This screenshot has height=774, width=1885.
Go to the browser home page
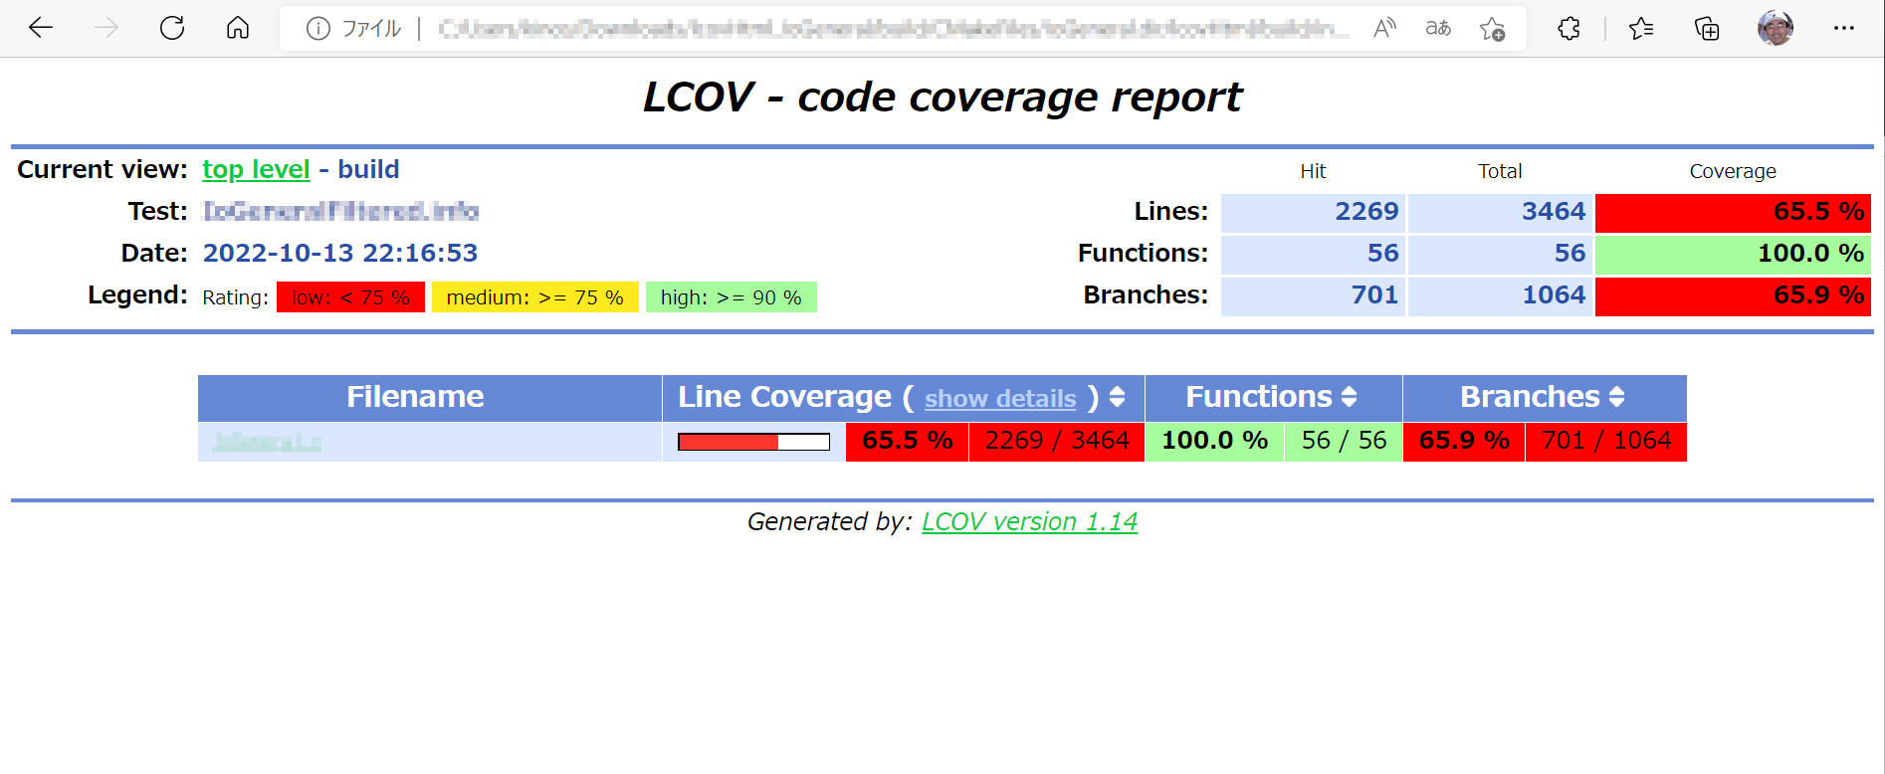(238, 28)
